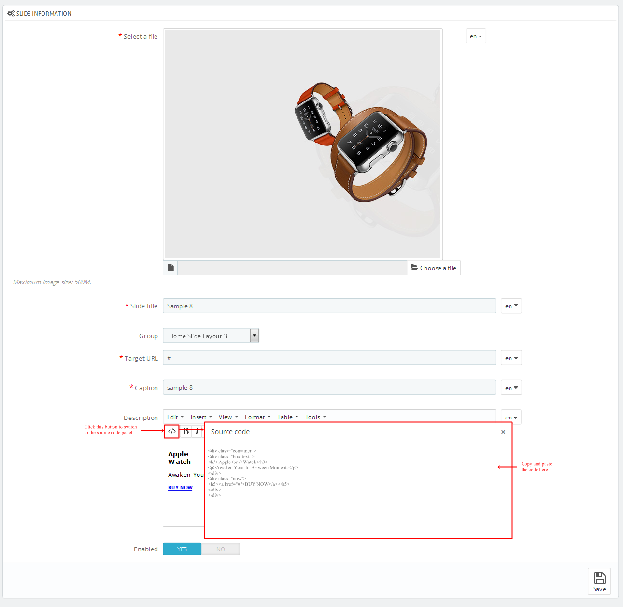Click the Apple Watch slide image preview

click(x=303, y=144)
